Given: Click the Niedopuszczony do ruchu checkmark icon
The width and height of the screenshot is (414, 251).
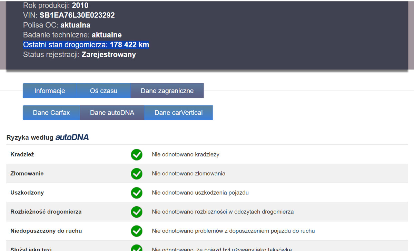Looking at the screenshot, I should (x=137, y=231).
